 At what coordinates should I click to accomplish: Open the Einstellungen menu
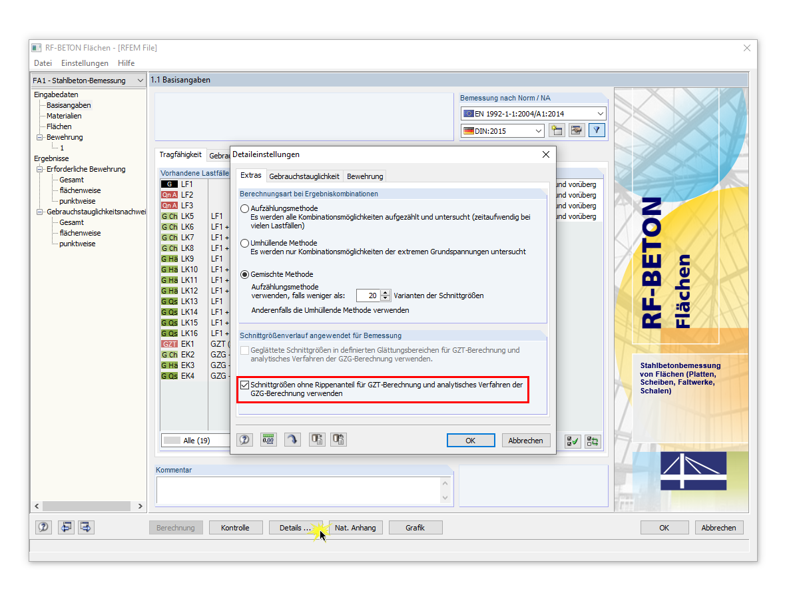85,63
